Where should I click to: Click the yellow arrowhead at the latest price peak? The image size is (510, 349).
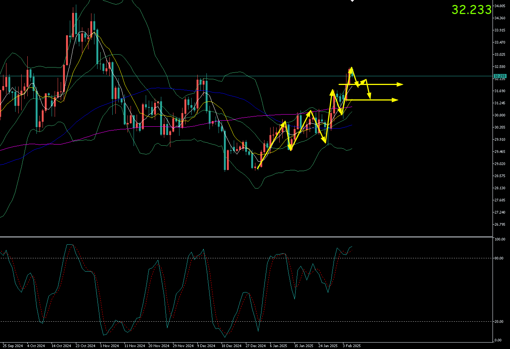click(x=351, y=69)
